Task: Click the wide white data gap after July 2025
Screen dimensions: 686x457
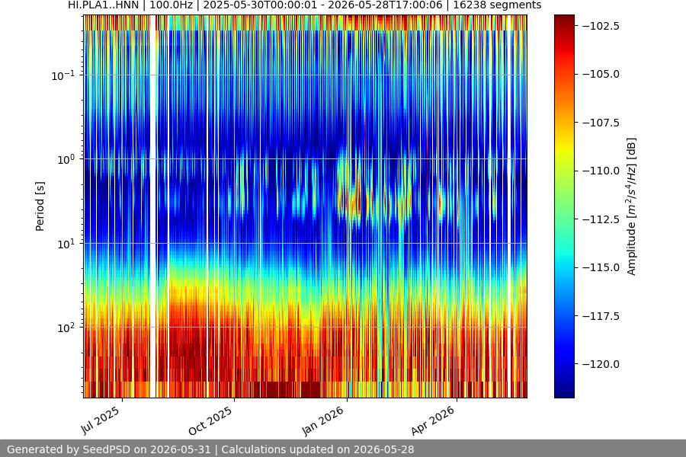Action: [152, 206]
